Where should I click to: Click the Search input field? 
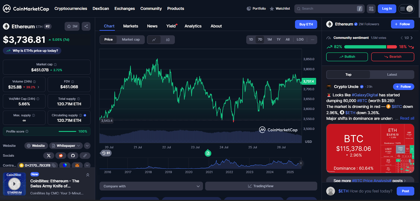(329, 9)
